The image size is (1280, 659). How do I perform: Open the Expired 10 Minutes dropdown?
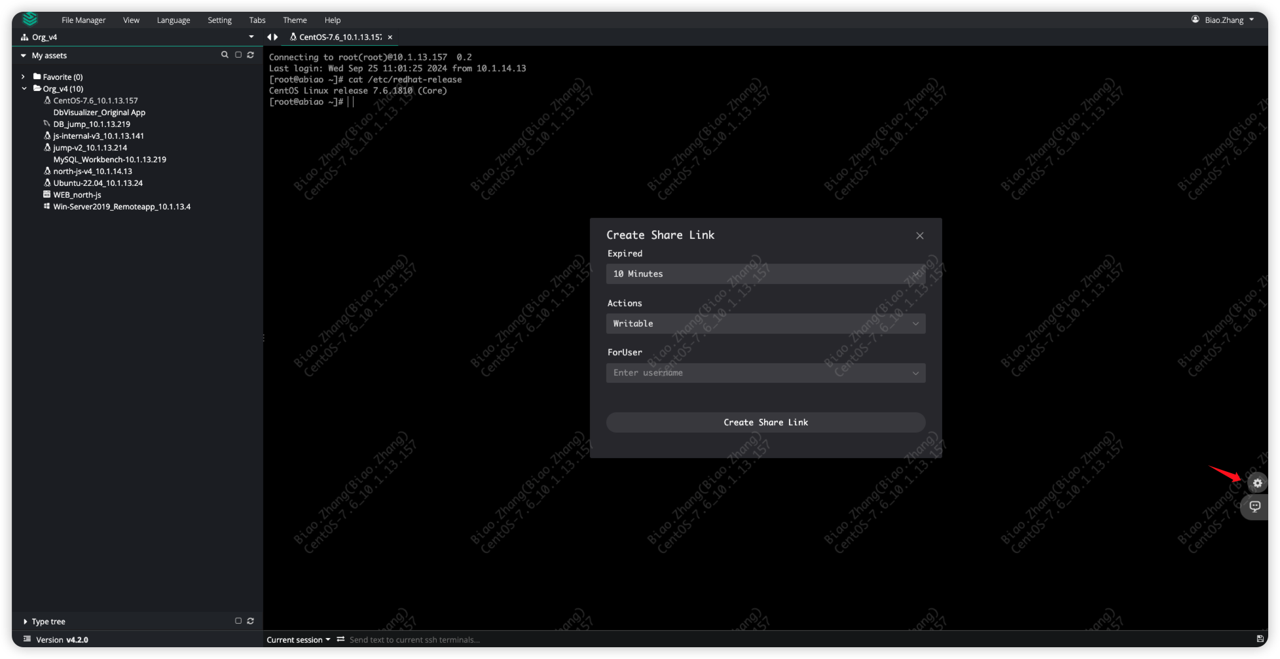765,274
